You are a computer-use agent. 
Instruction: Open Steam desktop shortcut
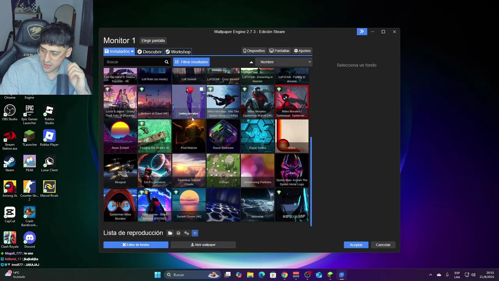click(x=10, y=164)
